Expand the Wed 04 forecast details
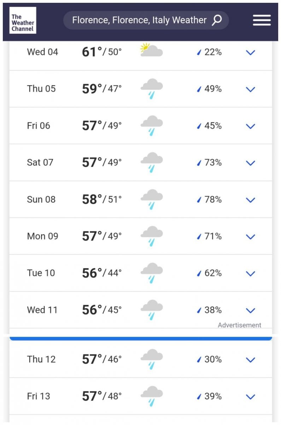281x425 pixels. pos(250,53)
